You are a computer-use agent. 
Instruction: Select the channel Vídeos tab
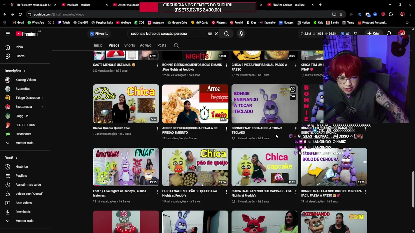(114, 45)
